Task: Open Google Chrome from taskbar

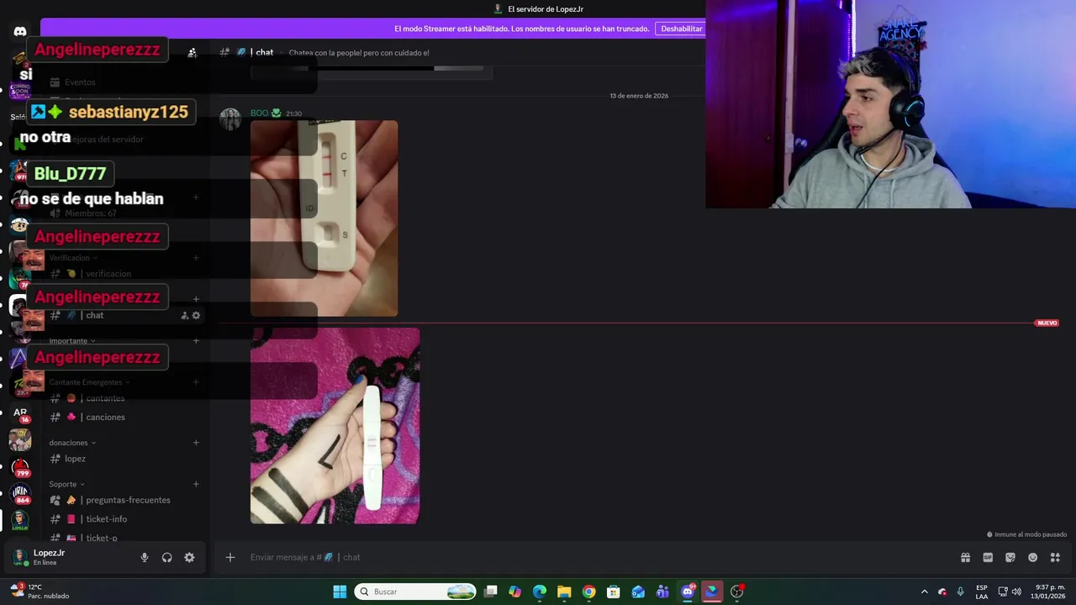Action: tap(588, 592)
